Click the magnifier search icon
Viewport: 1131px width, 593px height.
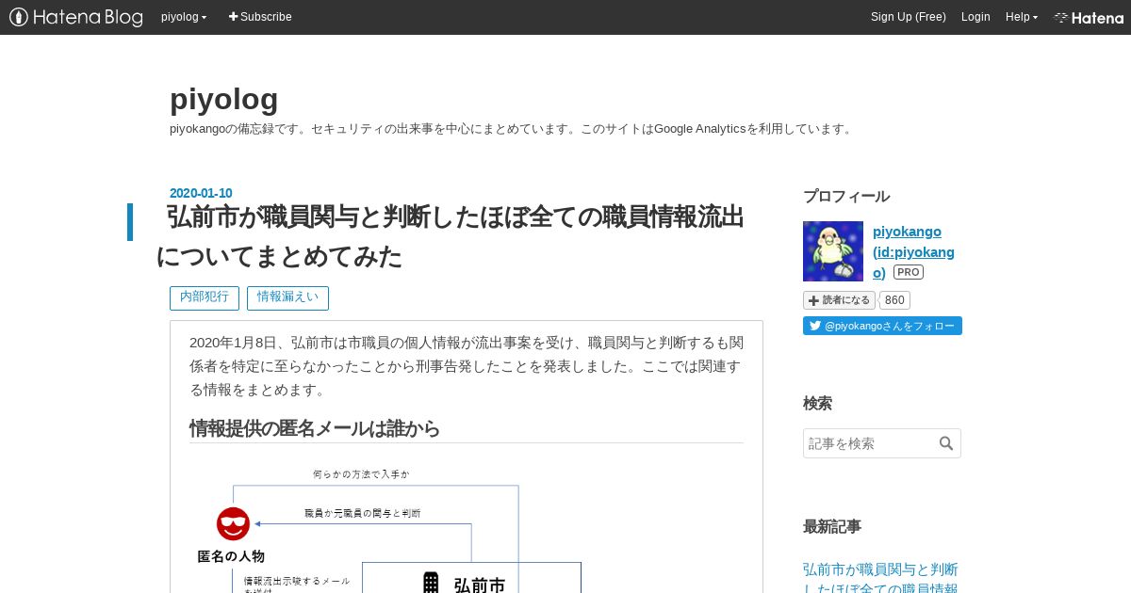[x=946, y=443]
